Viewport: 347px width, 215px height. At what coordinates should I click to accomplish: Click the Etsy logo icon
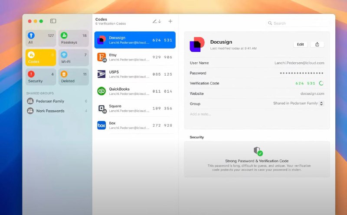coord(101,57)
